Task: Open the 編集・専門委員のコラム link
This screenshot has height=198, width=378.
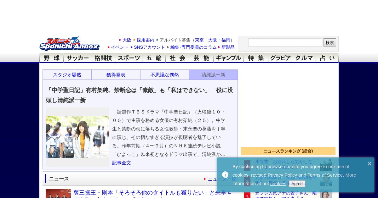Action: [193, 47]
